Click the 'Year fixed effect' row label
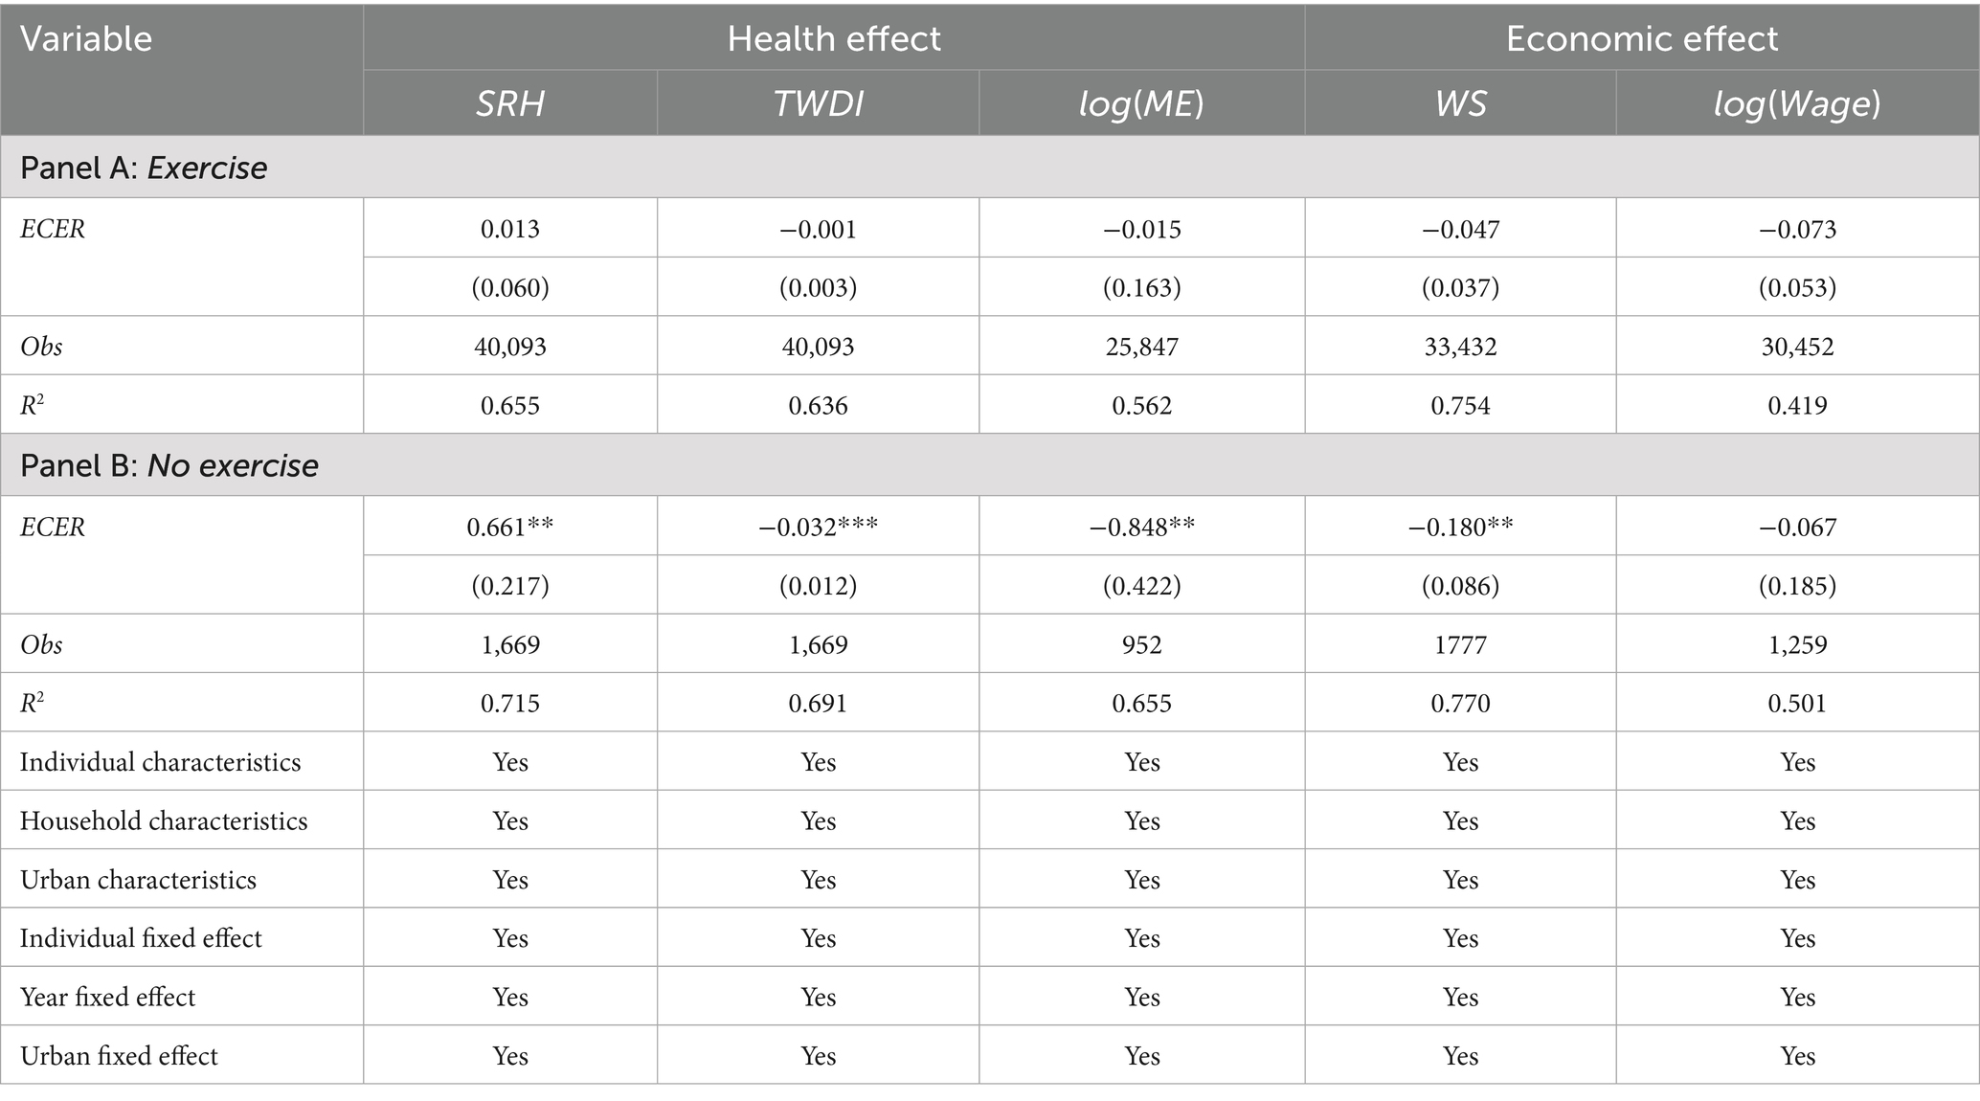Image resolution: width=1980 pixels, height=1101 pixels. (107, 998)
